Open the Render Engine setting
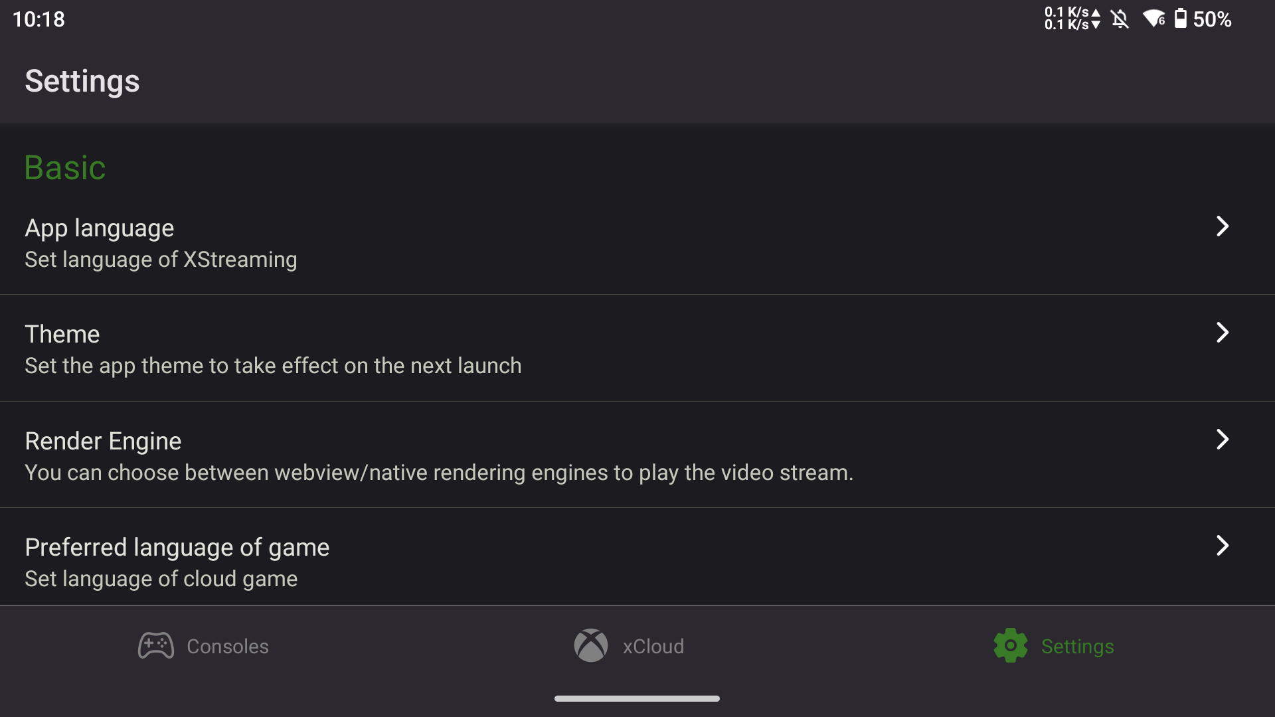 637,455
